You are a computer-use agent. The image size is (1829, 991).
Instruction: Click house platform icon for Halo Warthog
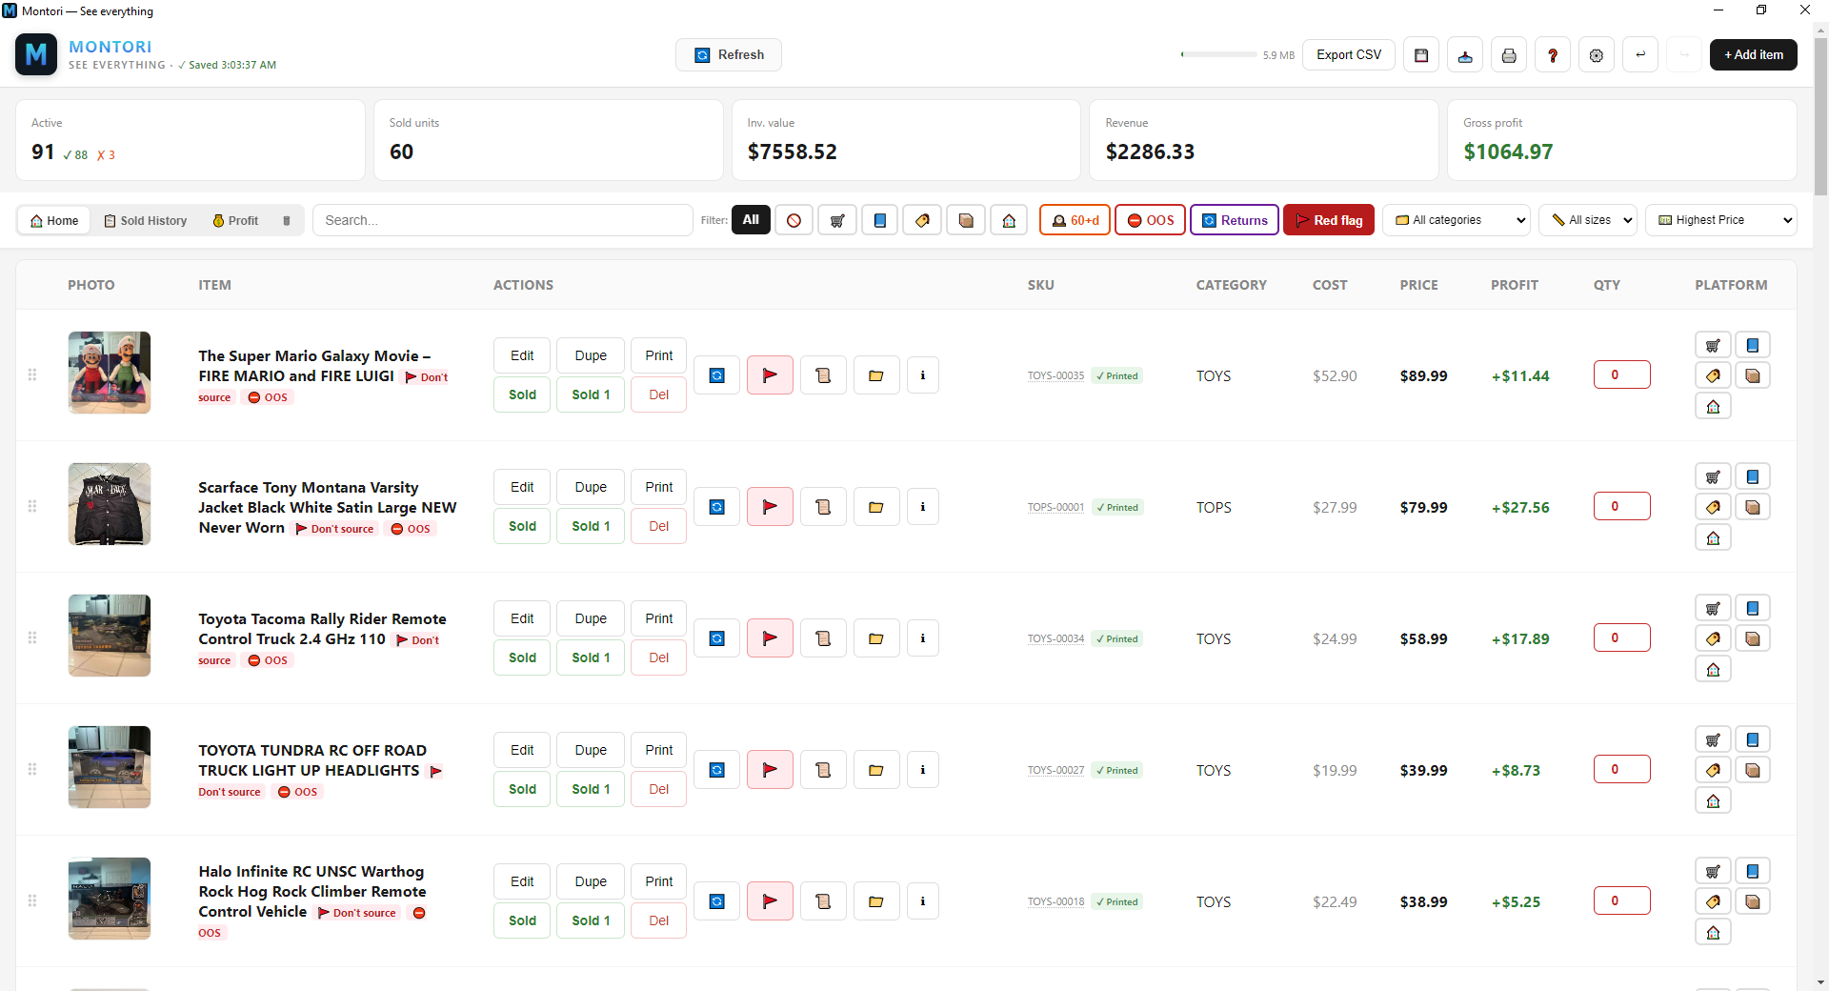click(x=1713, y=932)
